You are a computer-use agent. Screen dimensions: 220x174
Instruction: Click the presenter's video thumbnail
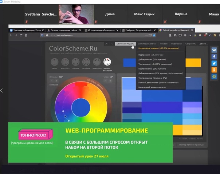(x=76, y=14)
